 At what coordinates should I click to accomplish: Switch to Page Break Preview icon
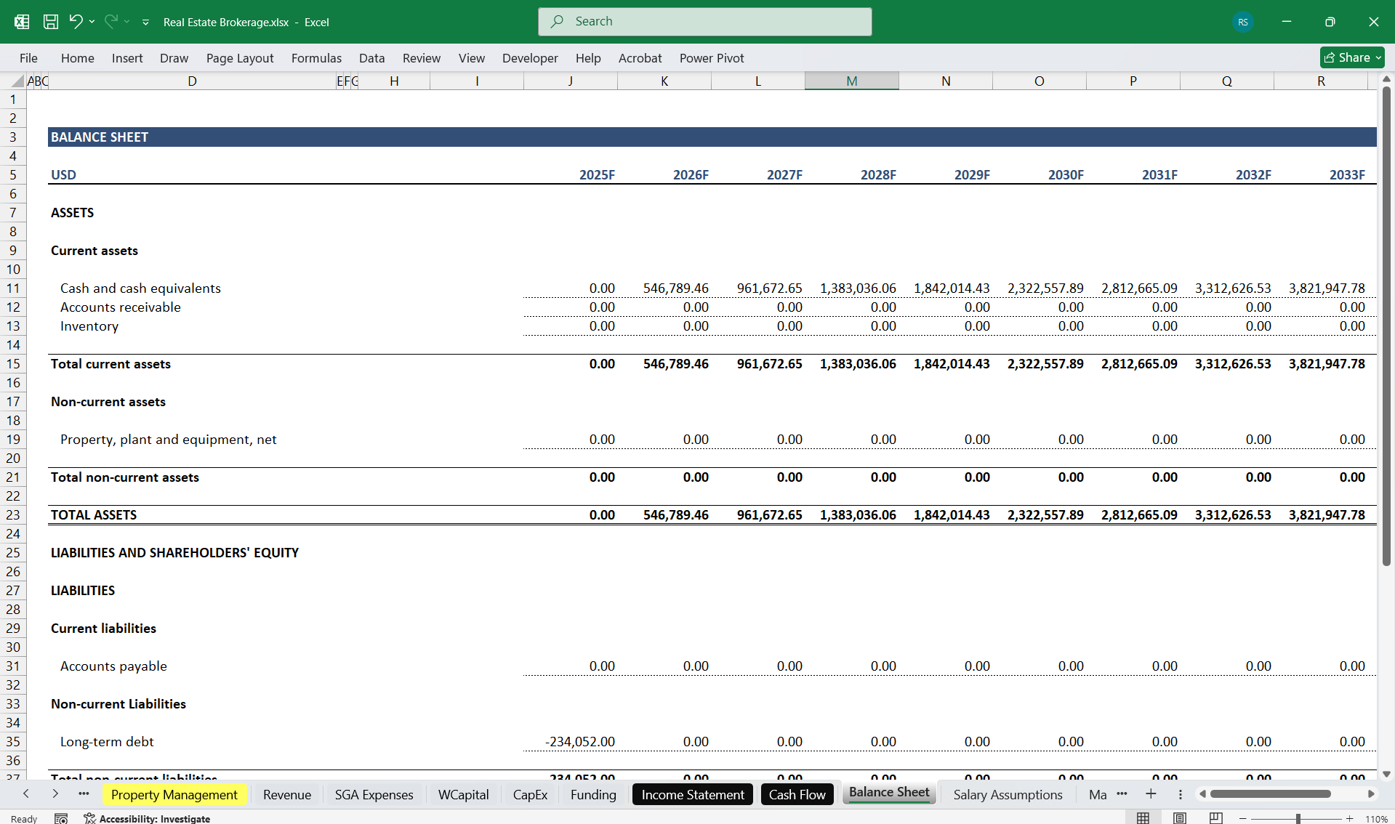coord(1216,818)
